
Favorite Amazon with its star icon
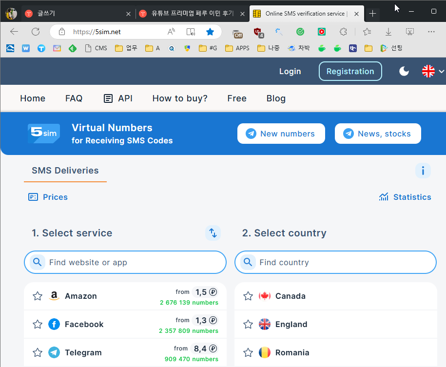(x=38, y=296)
